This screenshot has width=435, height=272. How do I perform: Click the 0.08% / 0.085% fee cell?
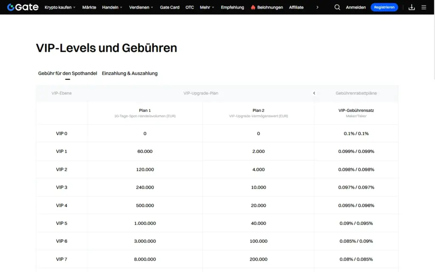tap(356, 259)
